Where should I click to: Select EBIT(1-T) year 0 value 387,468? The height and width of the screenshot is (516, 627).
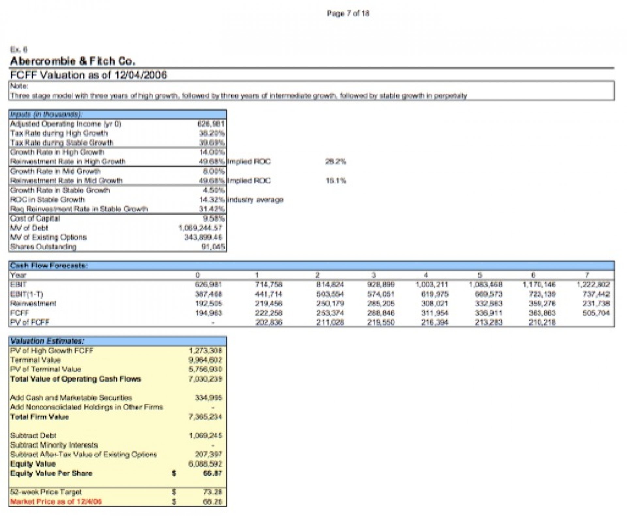(x=208, y=294)
